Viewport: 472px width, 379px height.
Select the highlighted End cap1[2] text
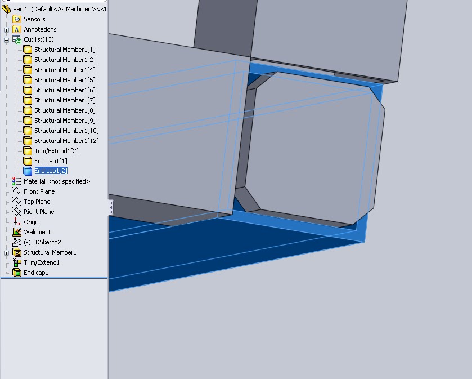[x=51, y=171]
